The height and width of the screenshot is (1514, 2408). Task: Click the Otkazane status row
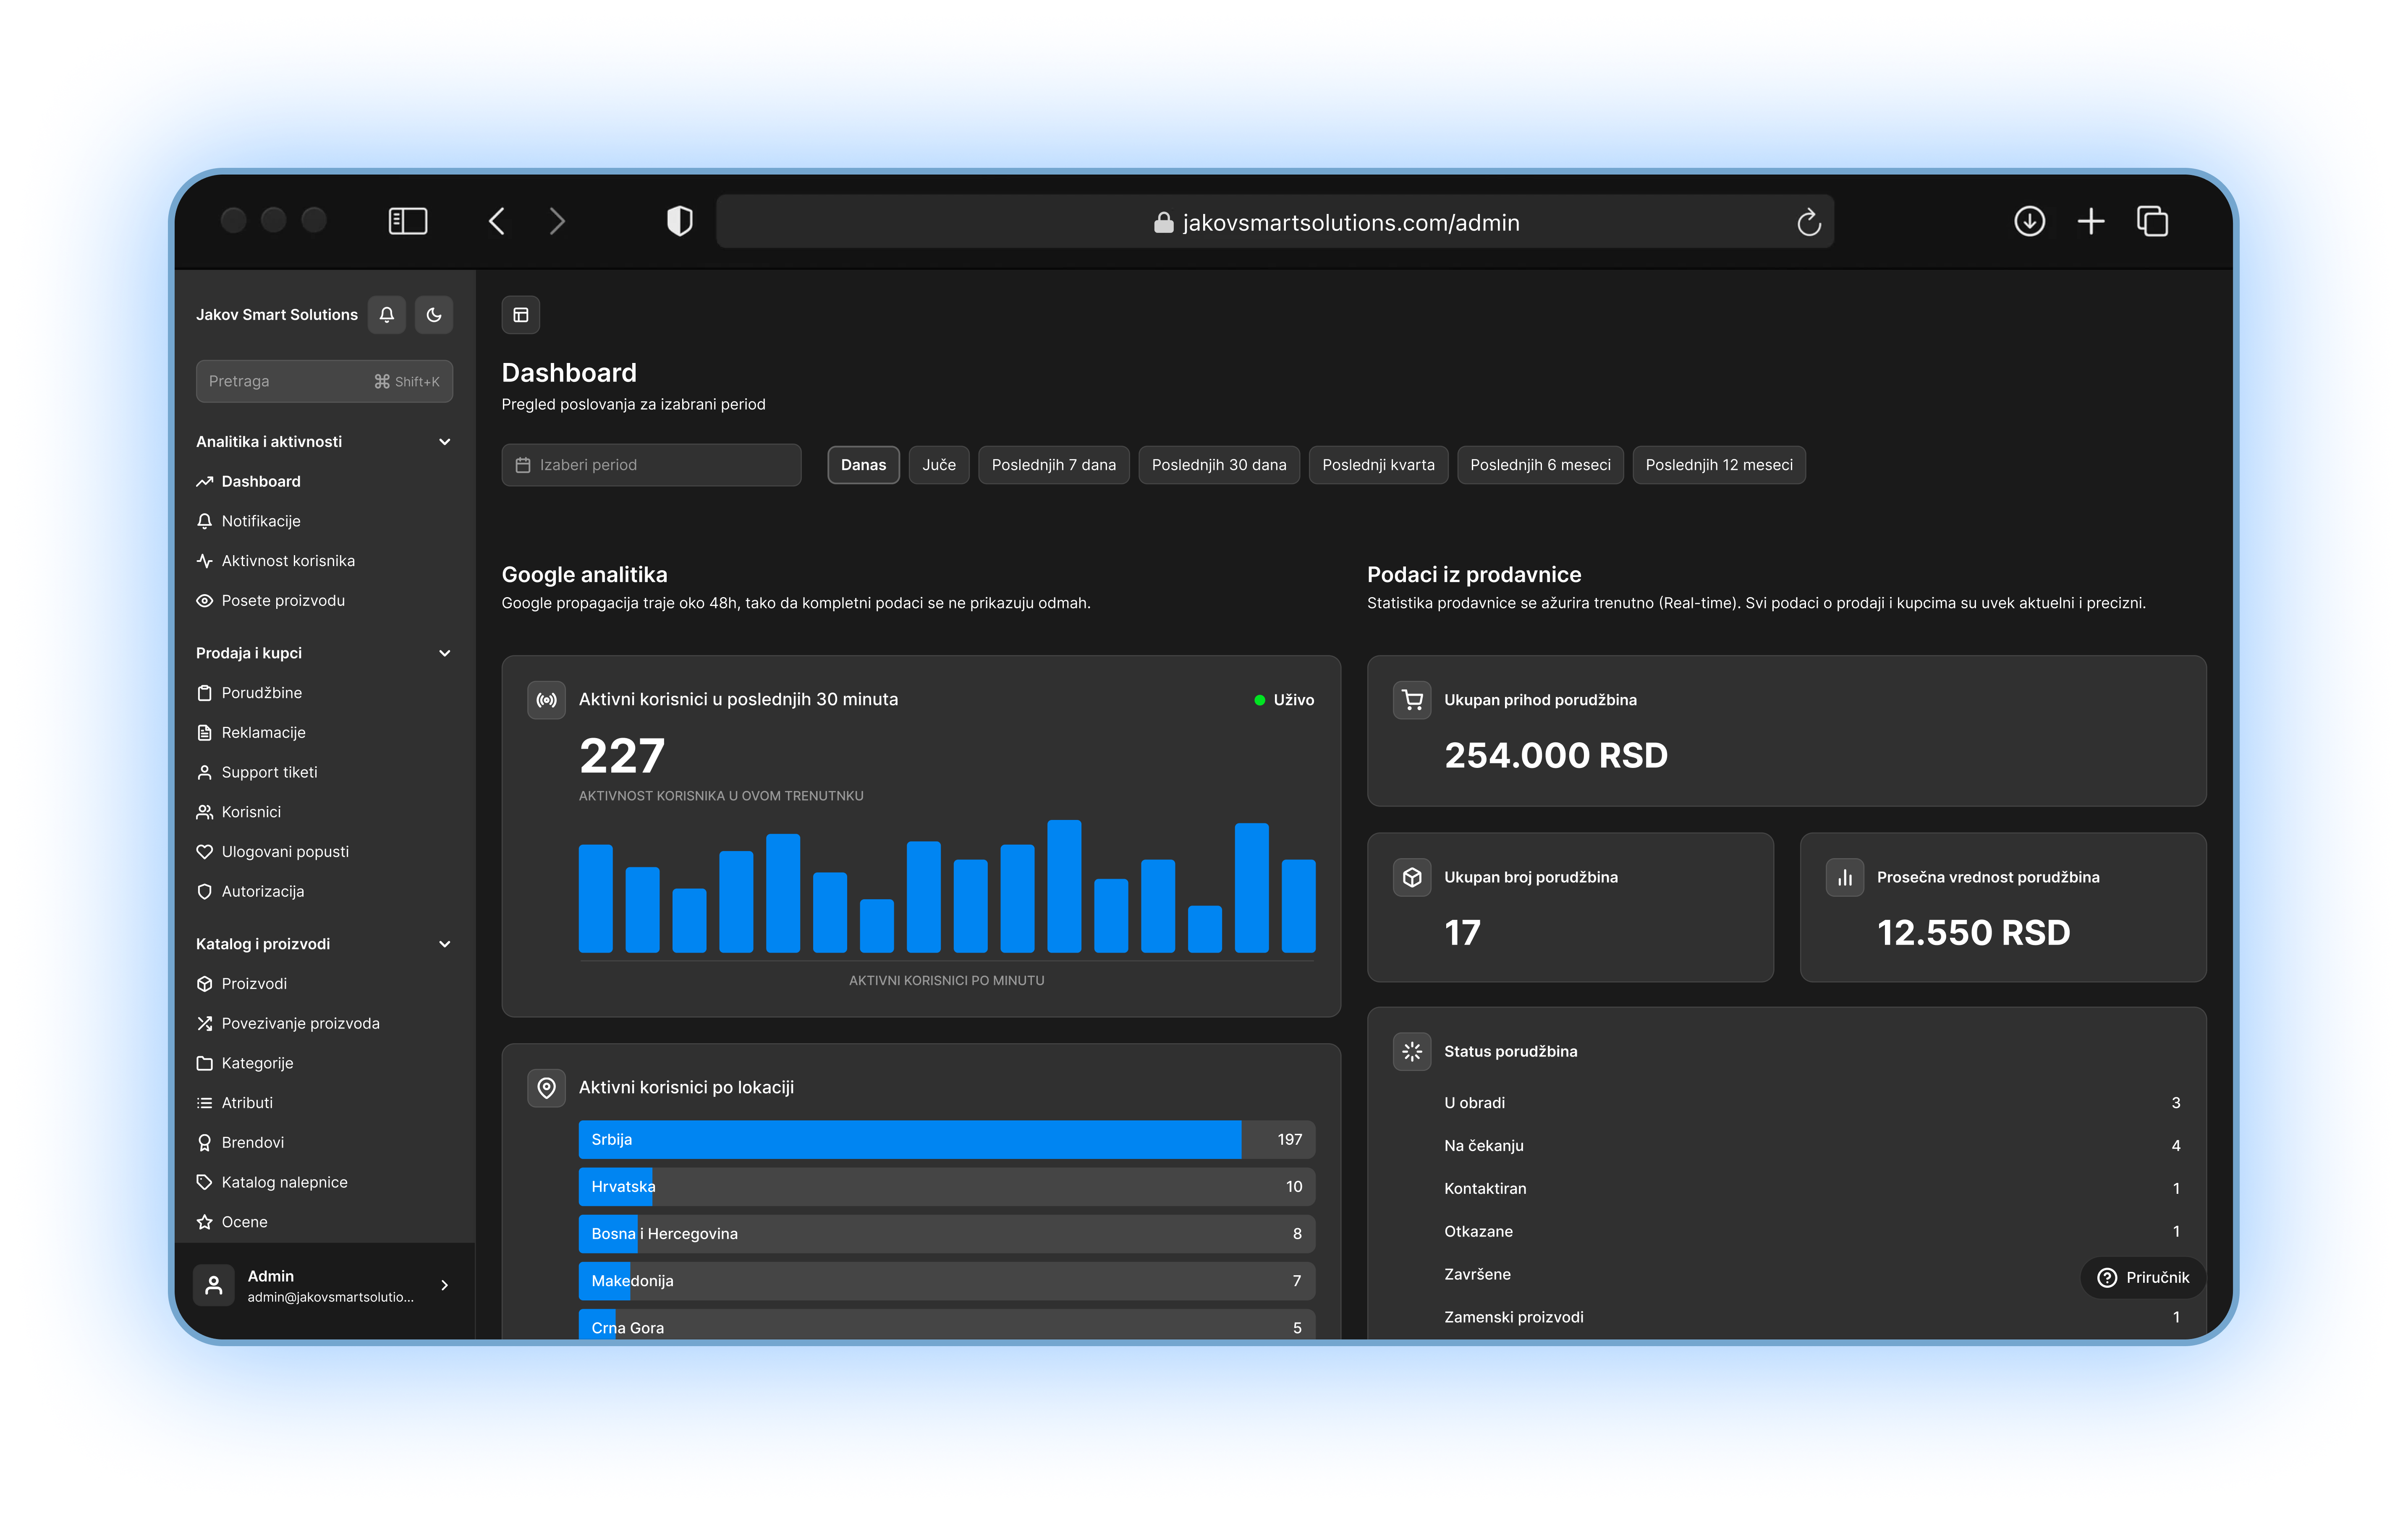[1812, 1232]
